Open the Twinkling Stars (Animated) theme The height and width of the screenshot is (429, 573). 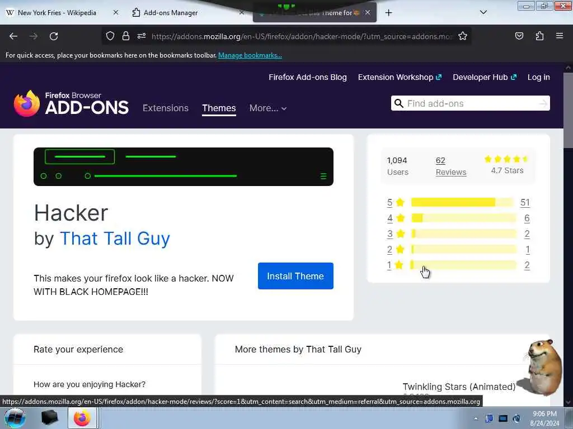click(459, 387)
